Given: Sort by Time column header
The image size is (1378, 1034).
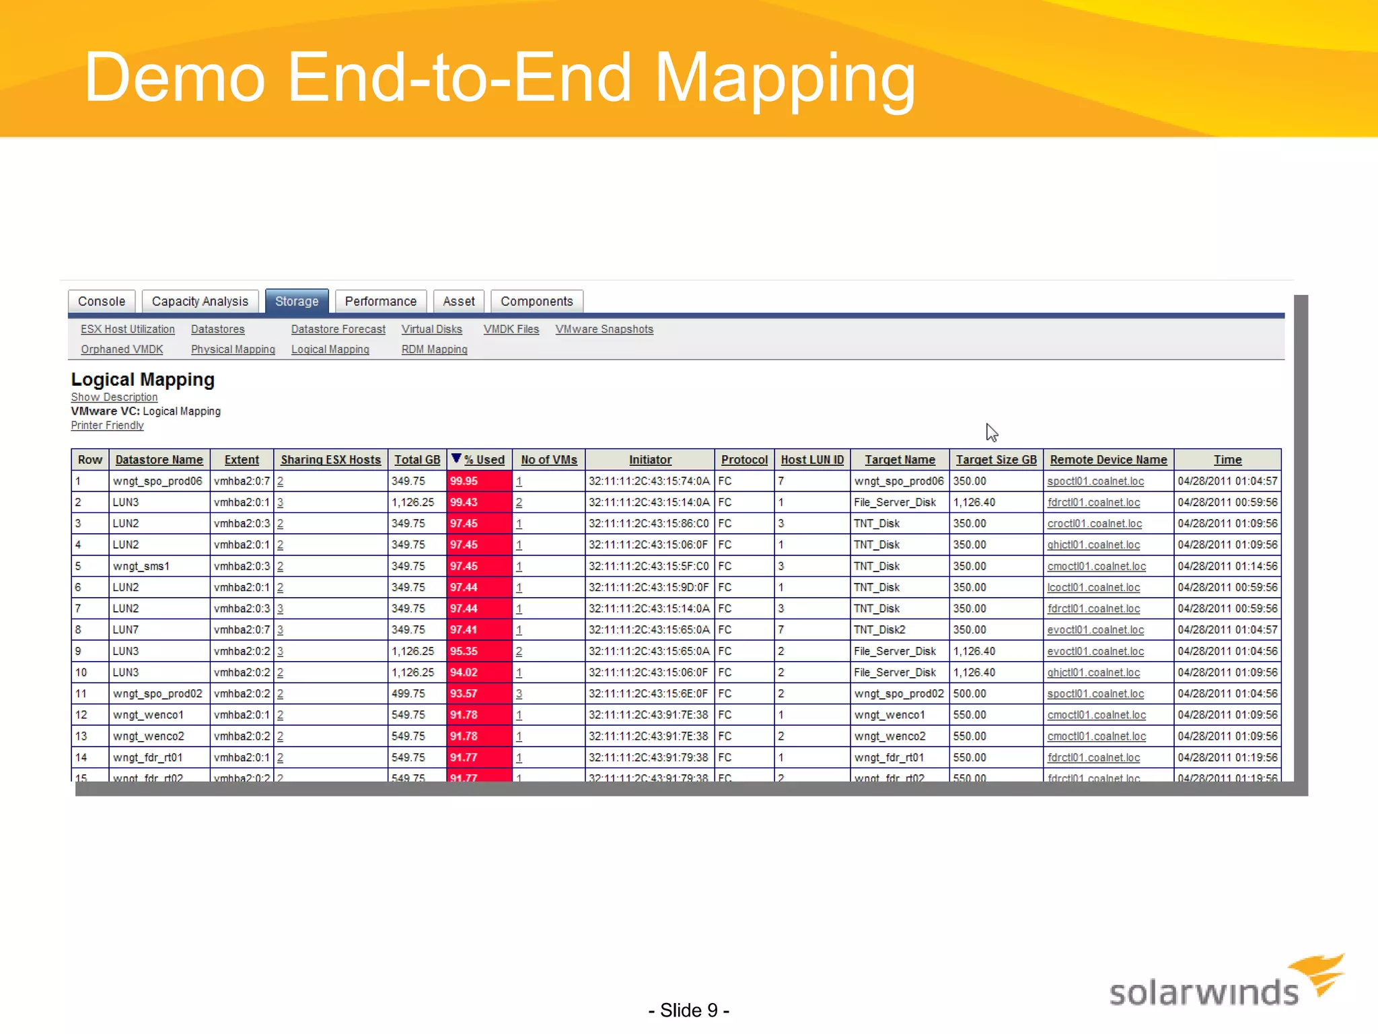Looking at the screenshot, I should (x=1228, y=460).
